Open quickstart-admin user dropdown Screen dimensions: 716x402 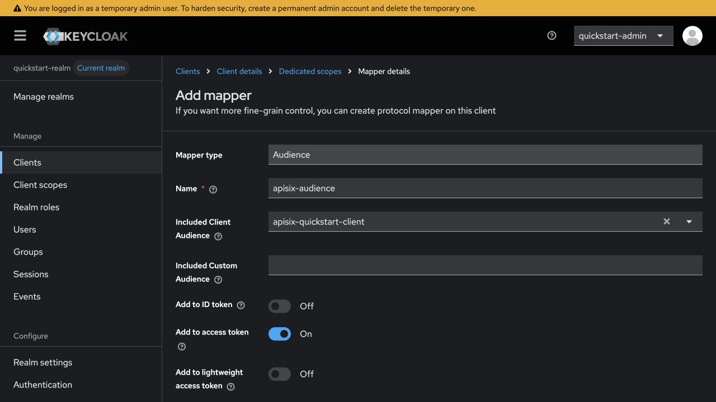point(623,36)
